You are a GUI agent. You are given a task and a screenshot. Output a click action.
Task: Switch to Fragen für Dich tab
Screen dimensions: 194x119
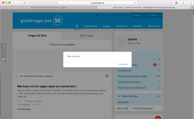click(x=37, y=36)
